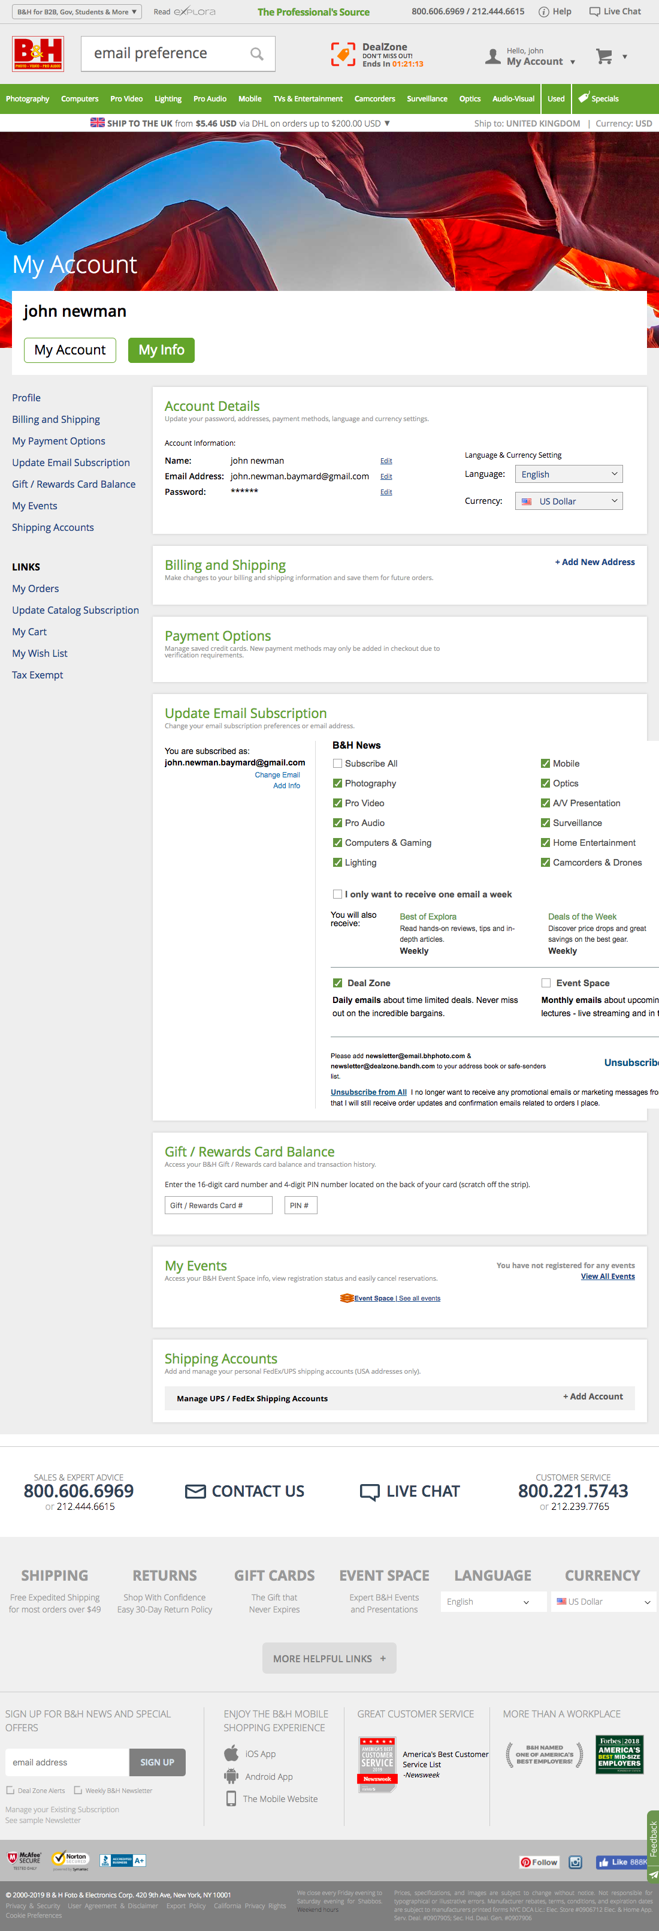
Task: Click the Newsweek Customer Service badge
Action: tap(377, 1765)
